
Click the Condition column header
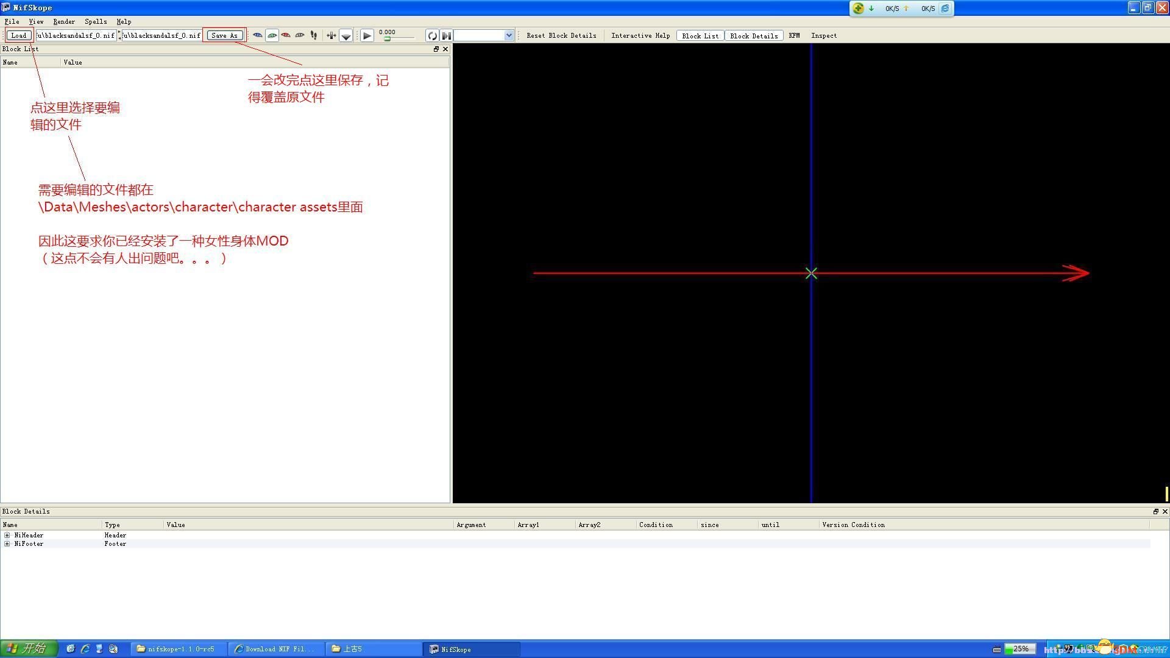667,525
